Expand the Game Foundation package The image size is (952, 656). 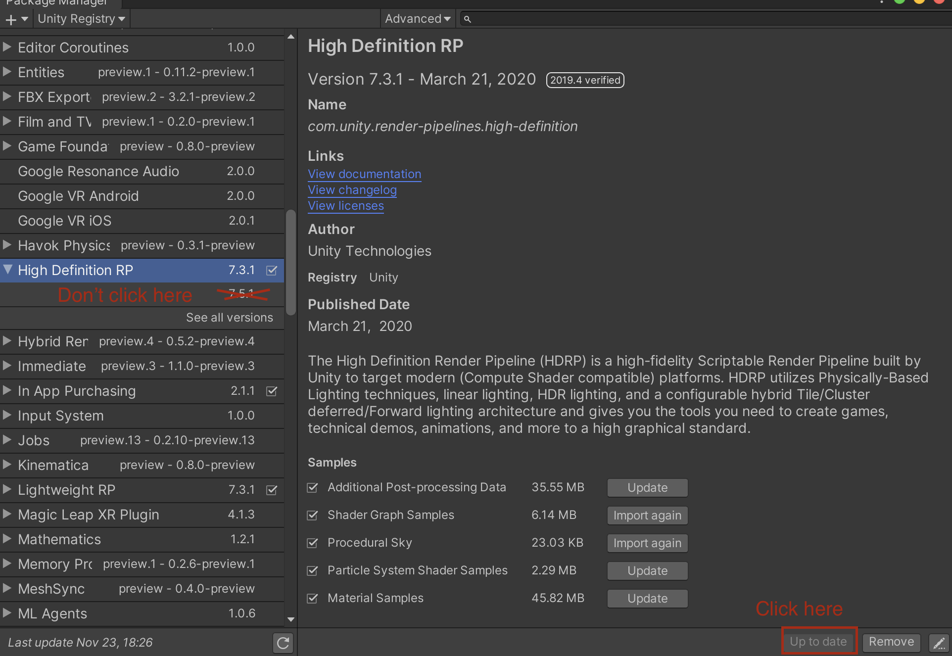pyautogui.click(x=7, y=146)
